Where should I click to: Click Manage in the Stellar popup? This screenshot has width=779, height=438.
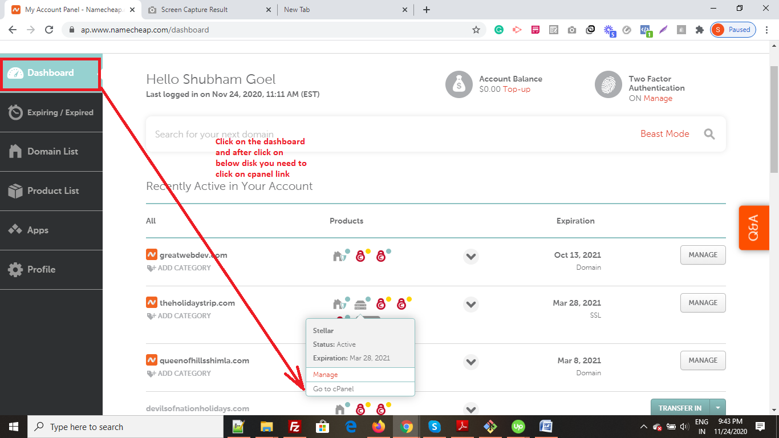coord(325,375)
